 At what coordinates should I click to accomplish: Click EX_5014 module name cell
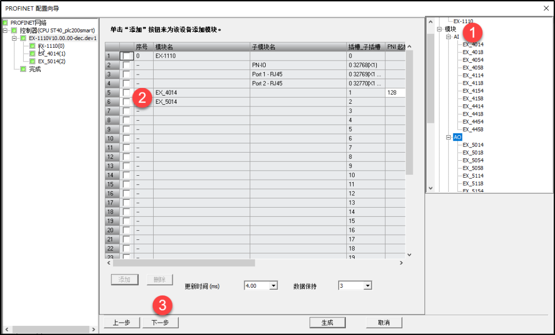pyautogui.click(x=202, y=102)
